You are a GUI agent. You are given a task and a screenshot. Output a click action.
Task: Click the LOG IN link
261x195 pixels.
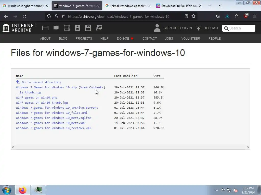tap(186, 28)
